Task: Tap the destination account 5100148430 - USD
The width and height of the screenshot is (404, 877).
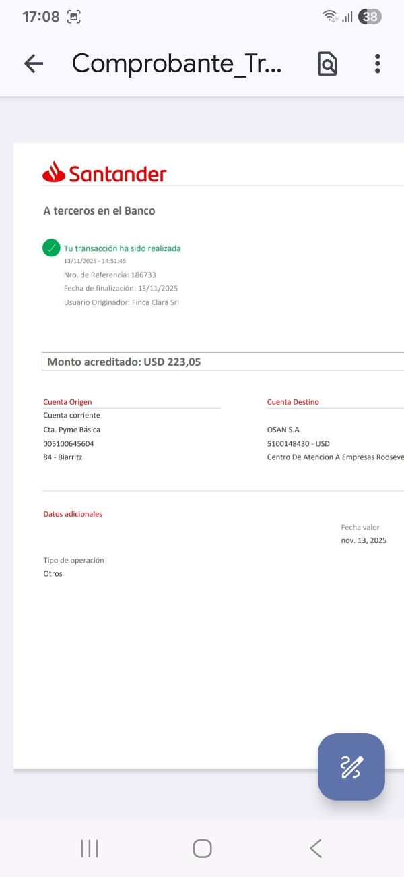Action: pos(298,443)
